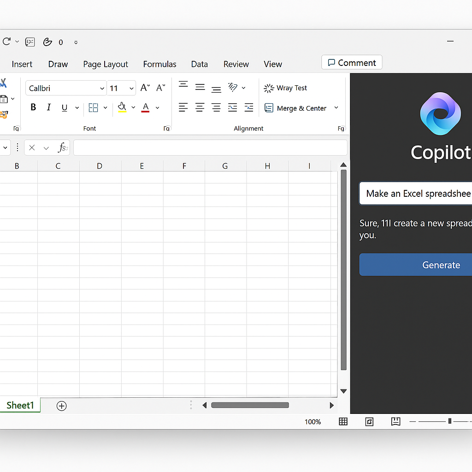
Task: Click the touch mode hand icon
Action: coord(47,42)
